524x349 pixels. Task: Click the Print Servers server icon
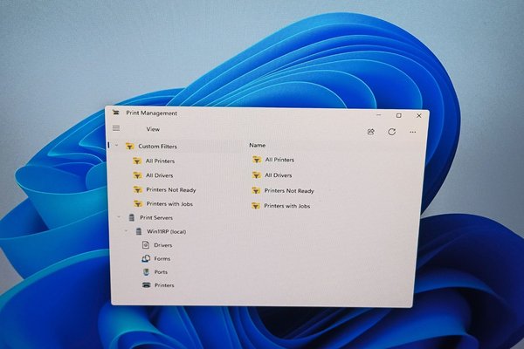[x=132, y=218]
